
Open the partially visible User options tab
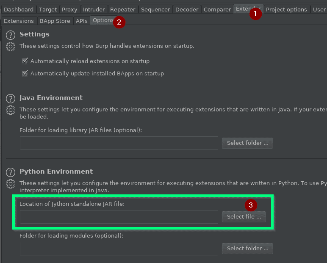[x=319, y=9]
